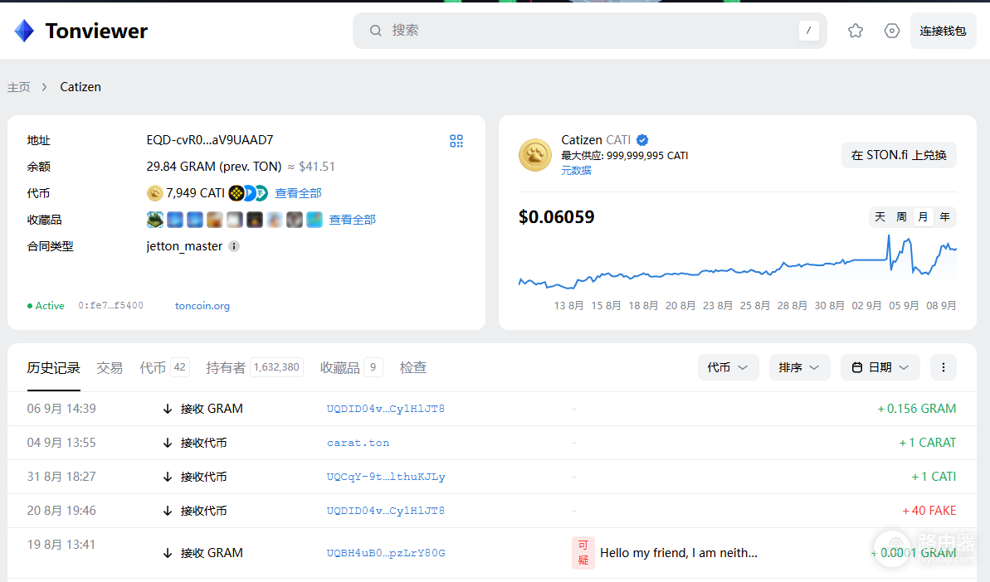This screenshot has width=990, height=582.
Task: Open UQDID04v address on 06 9月 row
Action: pyautogui.click(x=386, y=409)
